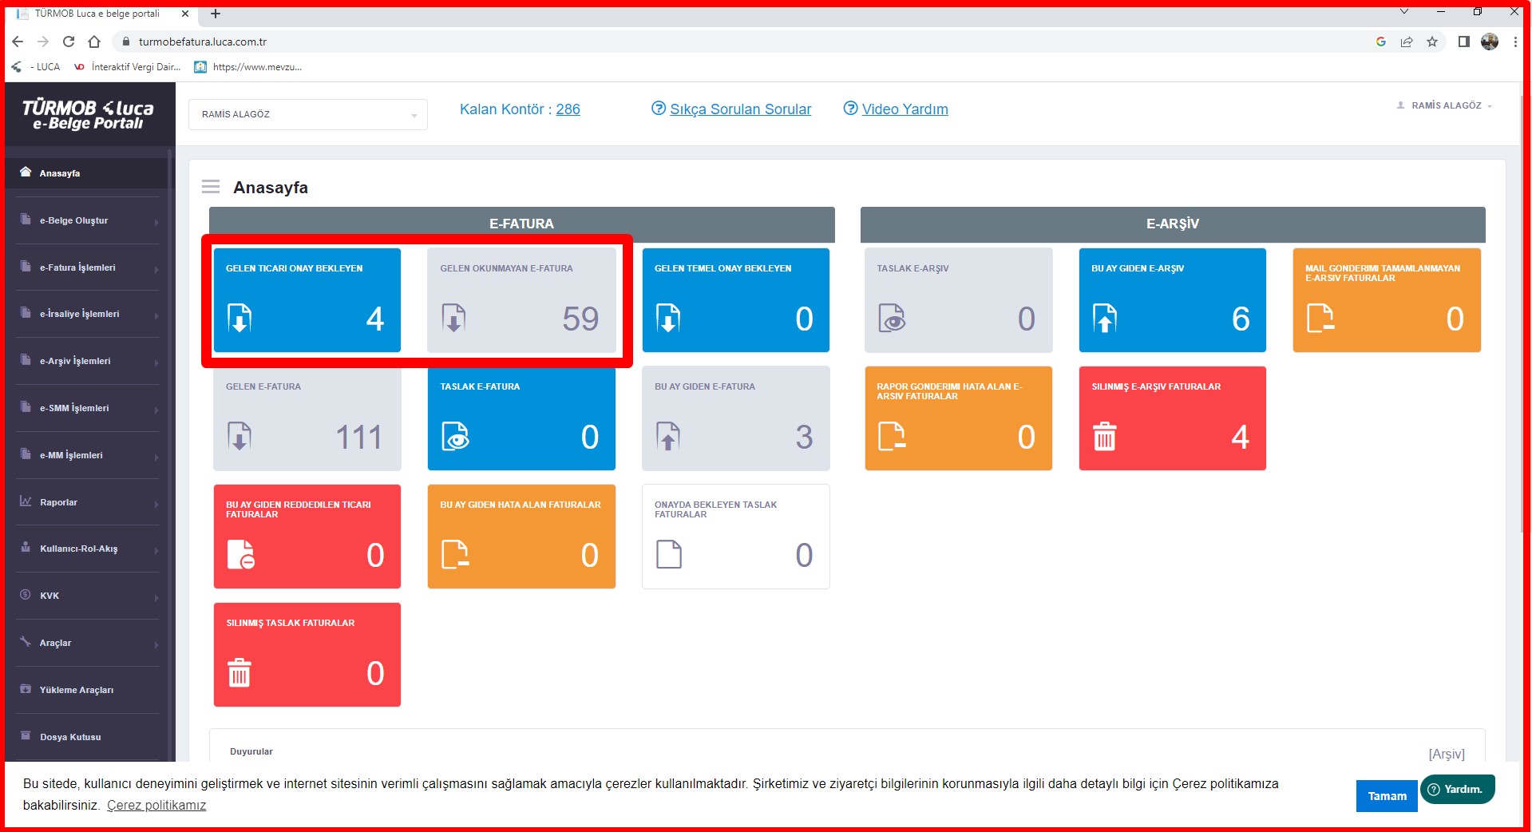Open the RAMİS ALAGÖZ company dropdown

tap(308, 114)
